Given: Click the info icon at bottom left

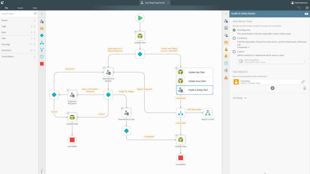Looking at the screenshot, I should point(42,171).
